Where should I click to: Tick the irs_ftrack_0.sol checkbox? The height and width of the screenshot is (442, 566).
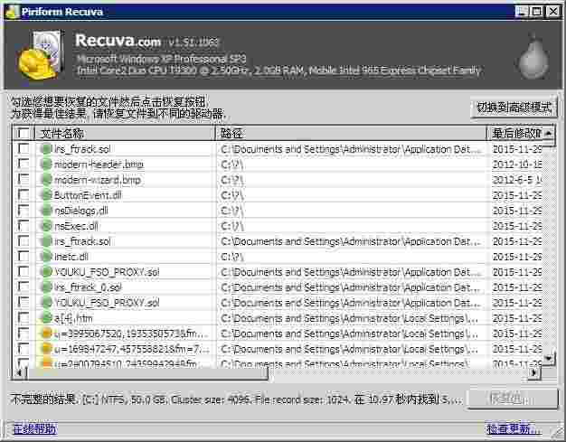[24, 287]
